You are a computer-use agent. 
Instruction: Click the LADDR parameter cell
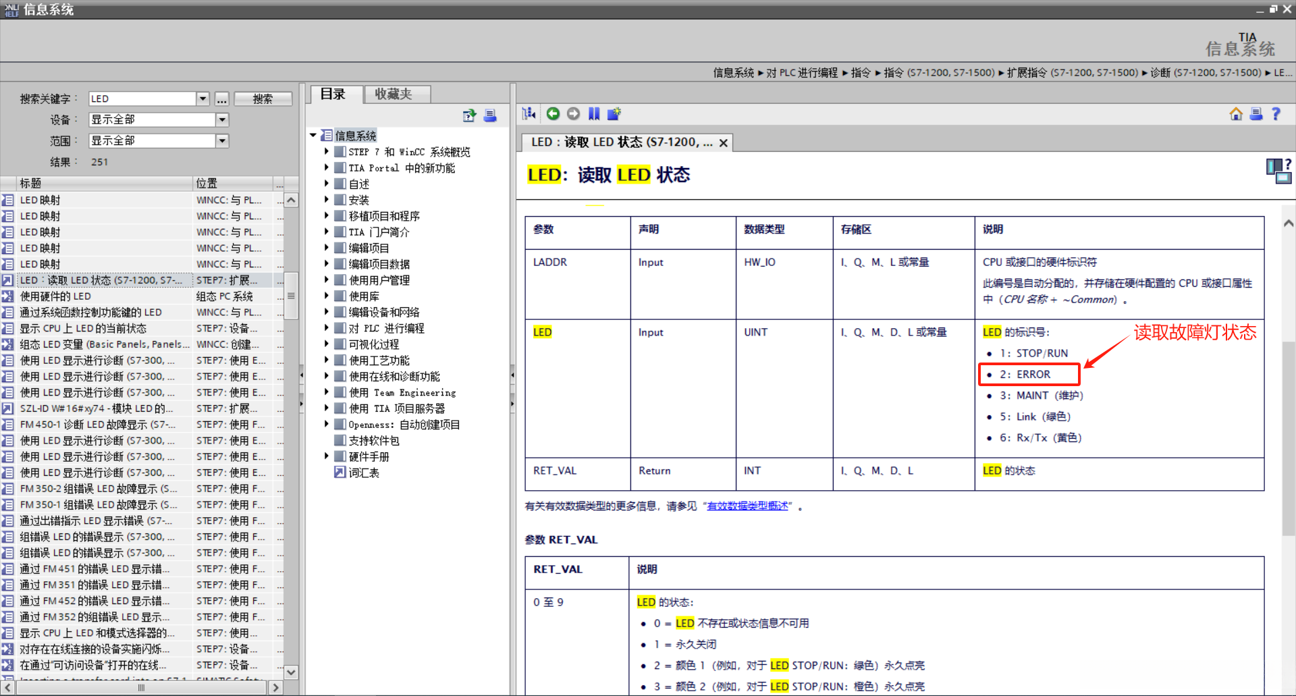(x=578, y=284)
